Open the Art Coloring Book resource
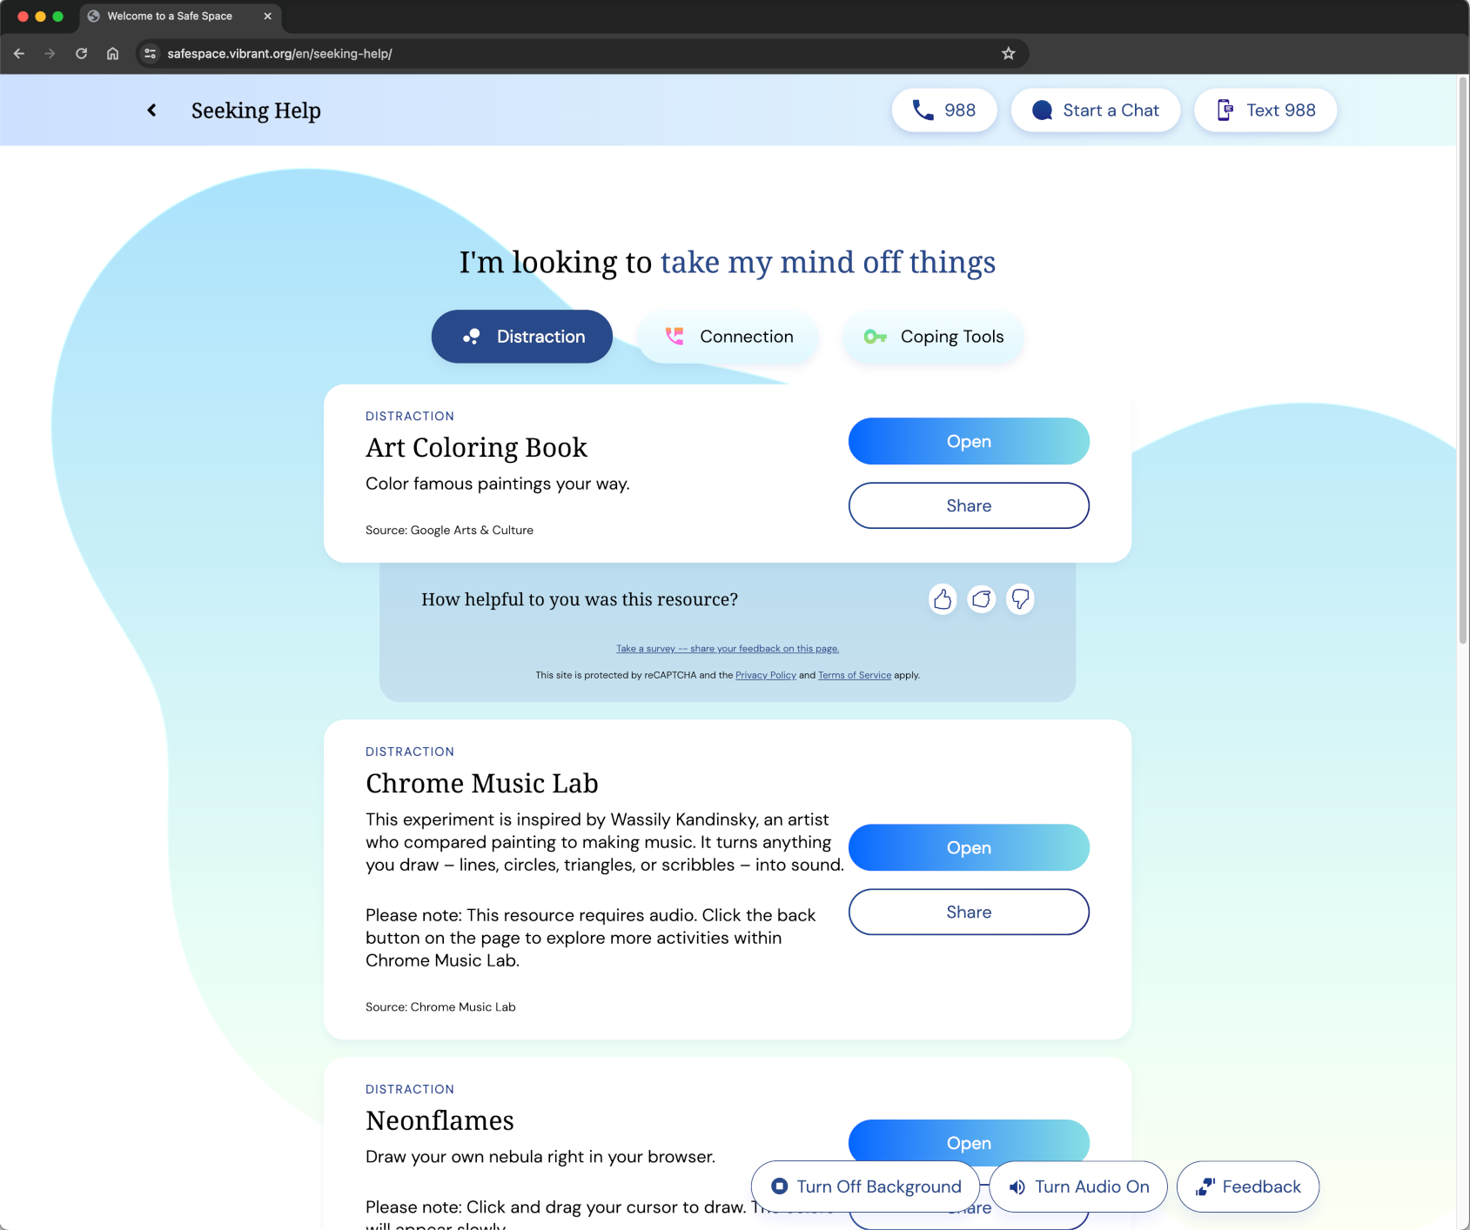1470x1230 pixels. pos(969,441)
